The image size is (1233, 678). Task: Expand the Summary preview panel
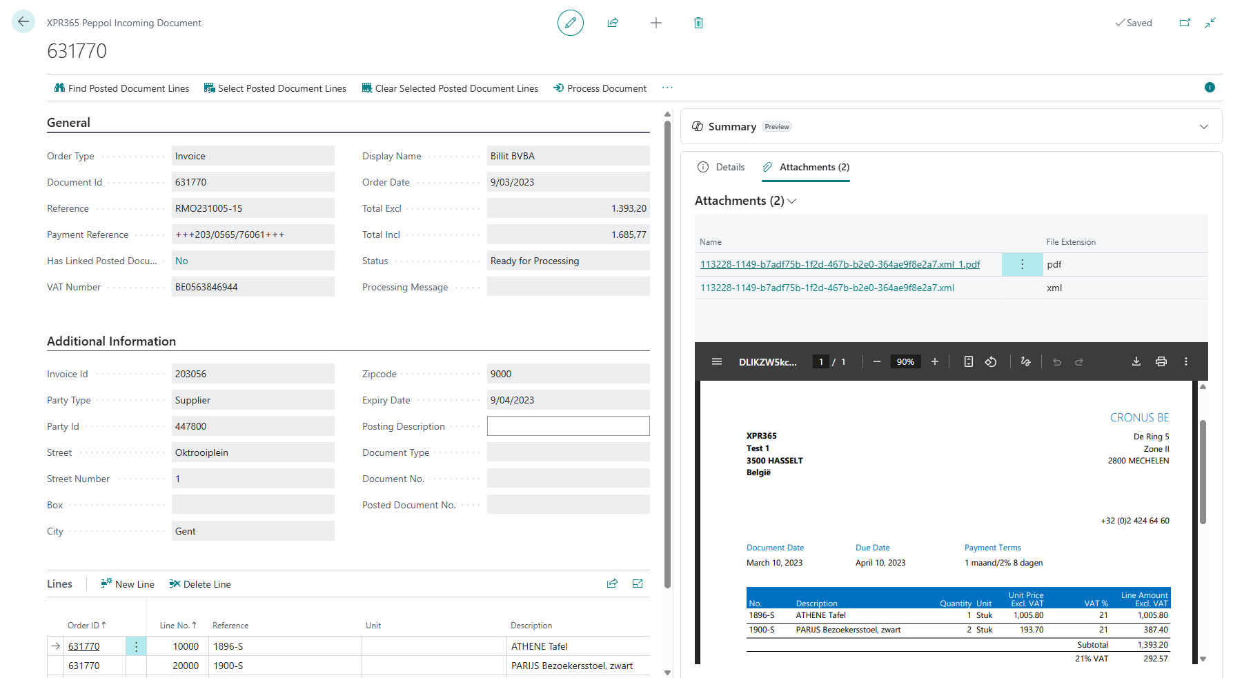pos(1204,126)
